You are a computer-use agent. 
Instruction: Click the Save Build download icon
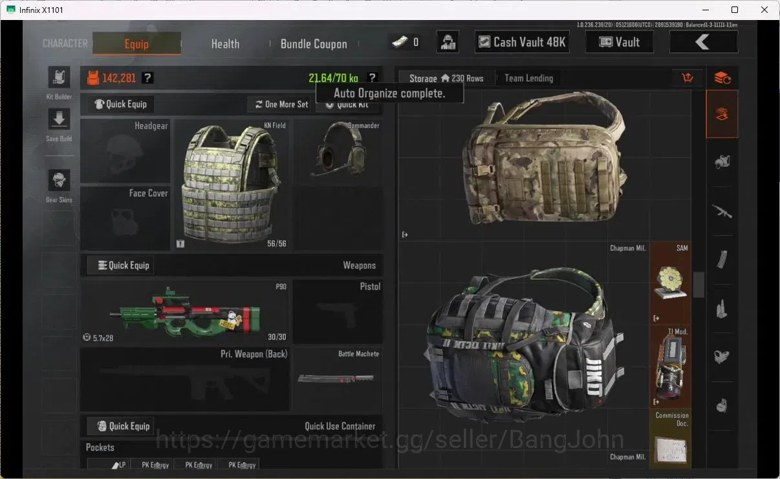59,119
